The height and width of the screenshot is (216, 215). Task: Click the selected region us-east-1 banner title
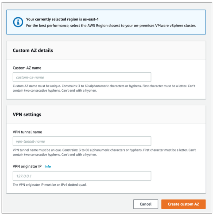(x=62, y=19)
